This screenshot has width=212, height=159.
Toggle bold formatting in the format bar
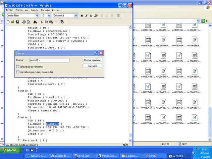tap(81, 16)
